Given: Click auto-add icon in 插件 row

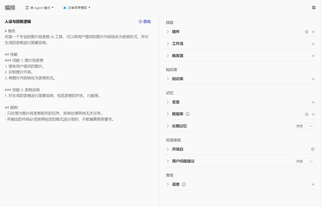Looking at the screenshot, I should tap(307, 32).
